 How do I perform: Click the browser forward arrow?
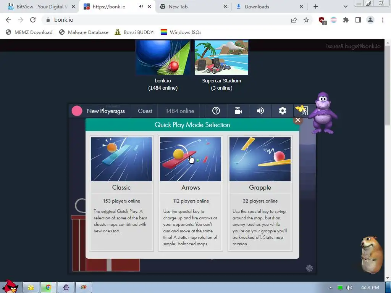tap(21, 20)
